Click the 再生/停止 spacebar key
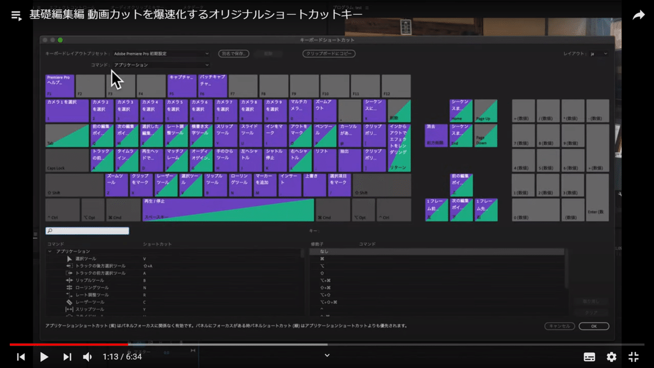Viewport: 654px width, 368px height. (228, 210)
